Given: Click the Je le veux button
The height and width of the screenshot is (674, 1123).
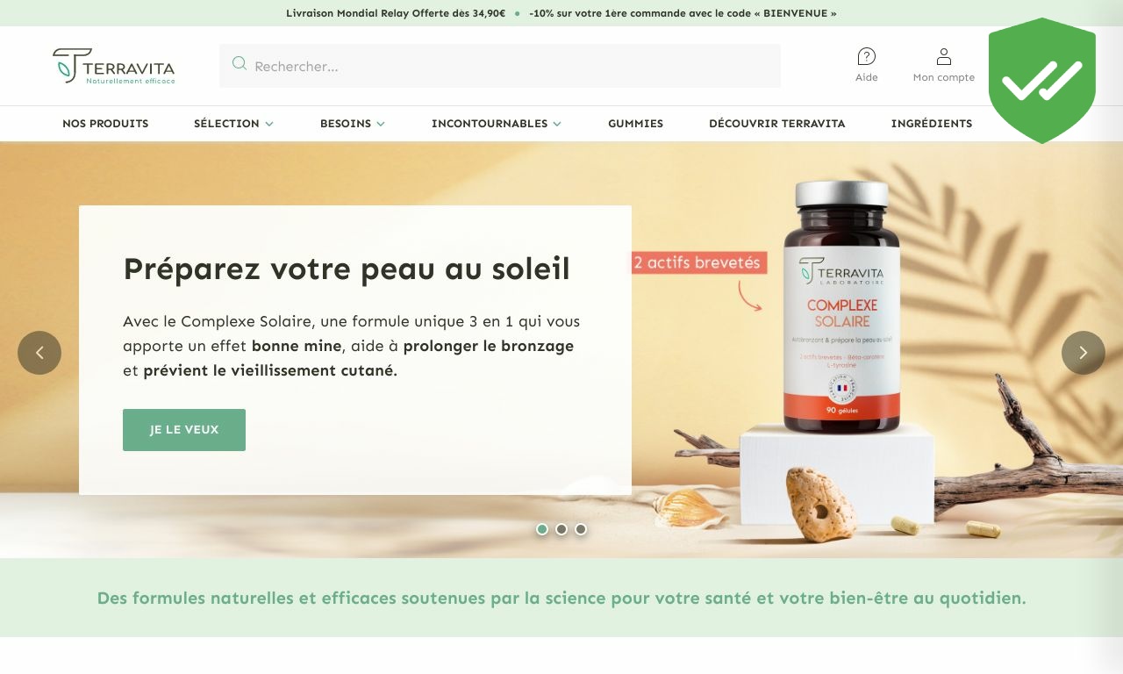Looking at the screenshot, I should pos(184,430).
